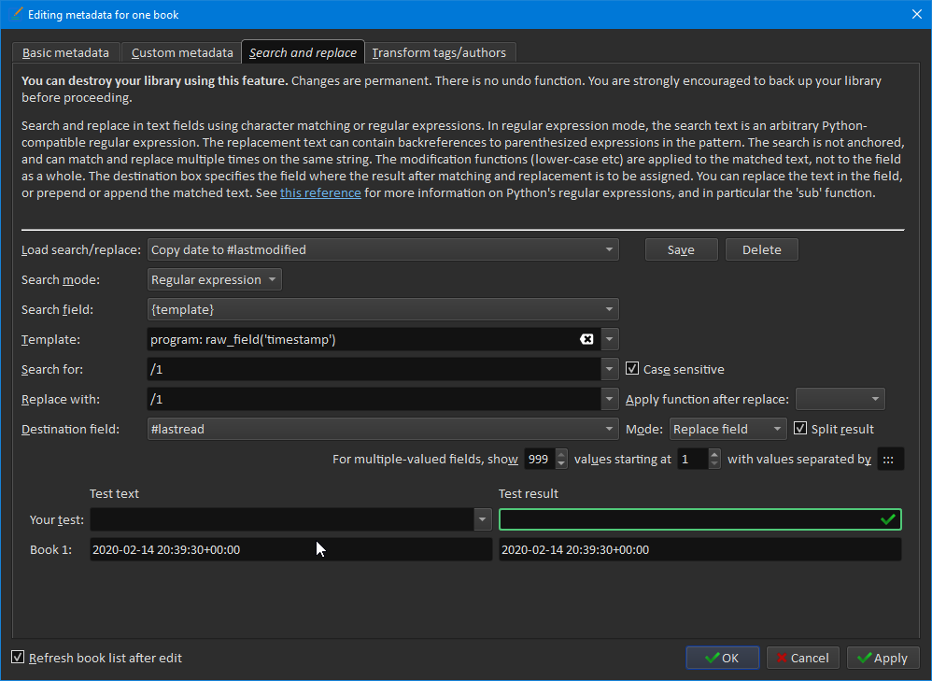Toggle the Case sensitive checkbox

point(633,369)
